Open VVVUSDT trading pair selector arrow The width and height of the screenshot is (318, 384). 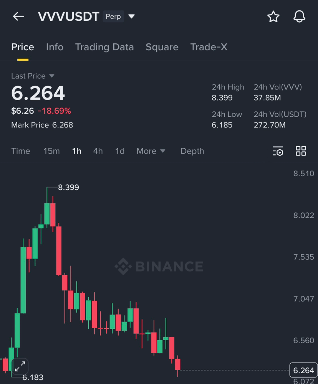tap(132, 17)
